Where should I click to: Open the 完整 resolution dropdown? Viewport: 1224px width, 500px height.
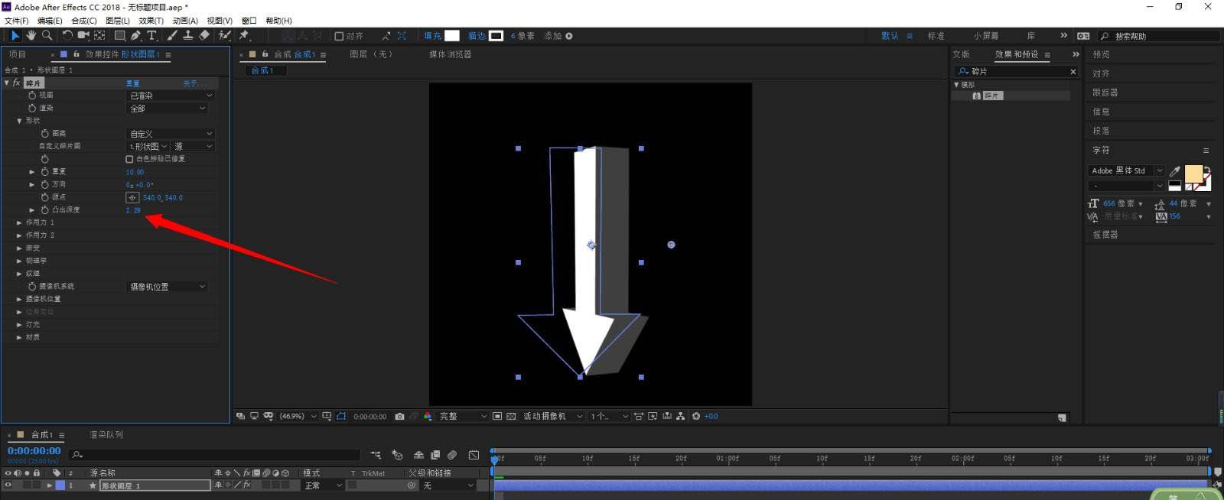462,416
